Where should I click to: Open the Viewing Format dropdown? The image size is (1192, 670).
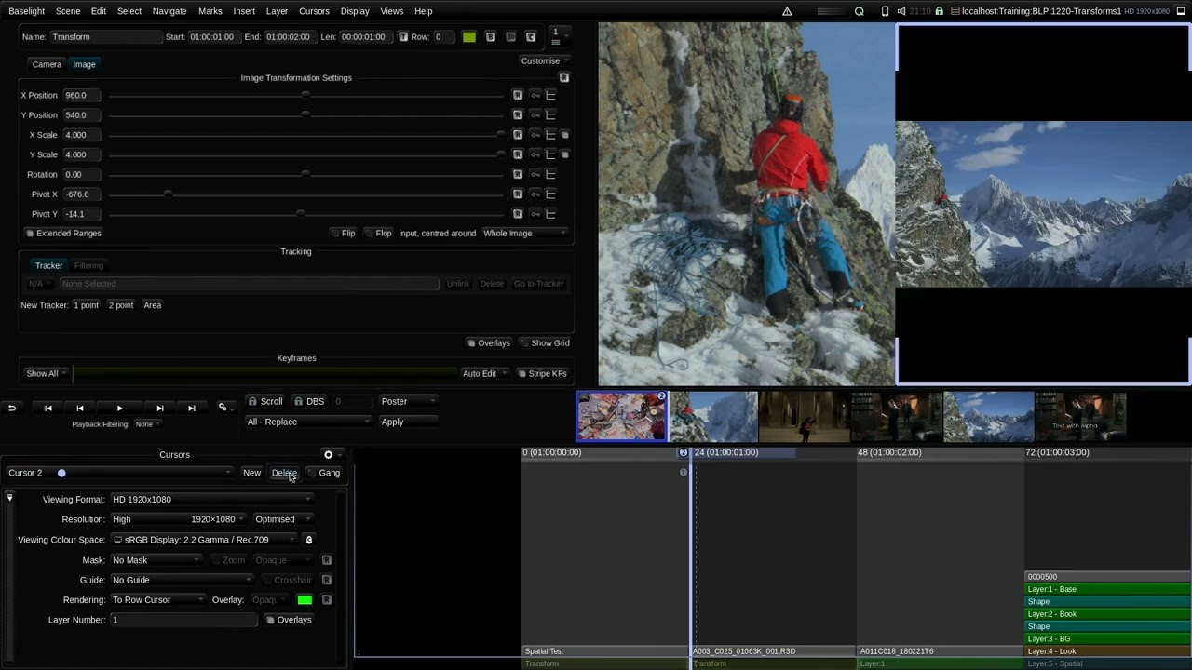(211, 500)
